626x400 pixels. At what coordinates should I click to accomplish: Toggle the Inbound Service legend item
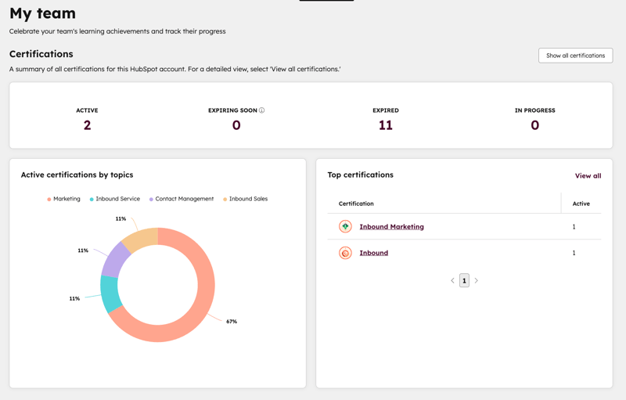(x=114, y=199)
